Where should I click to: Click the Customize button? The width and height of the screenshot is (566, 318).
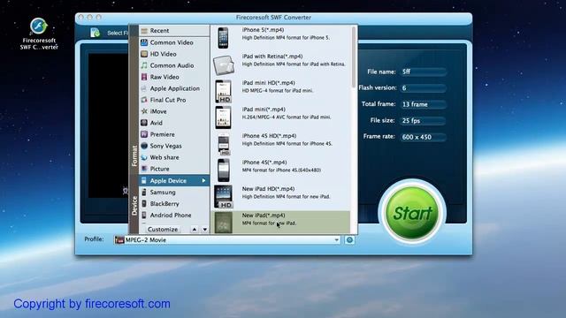[x=163, y=230]
